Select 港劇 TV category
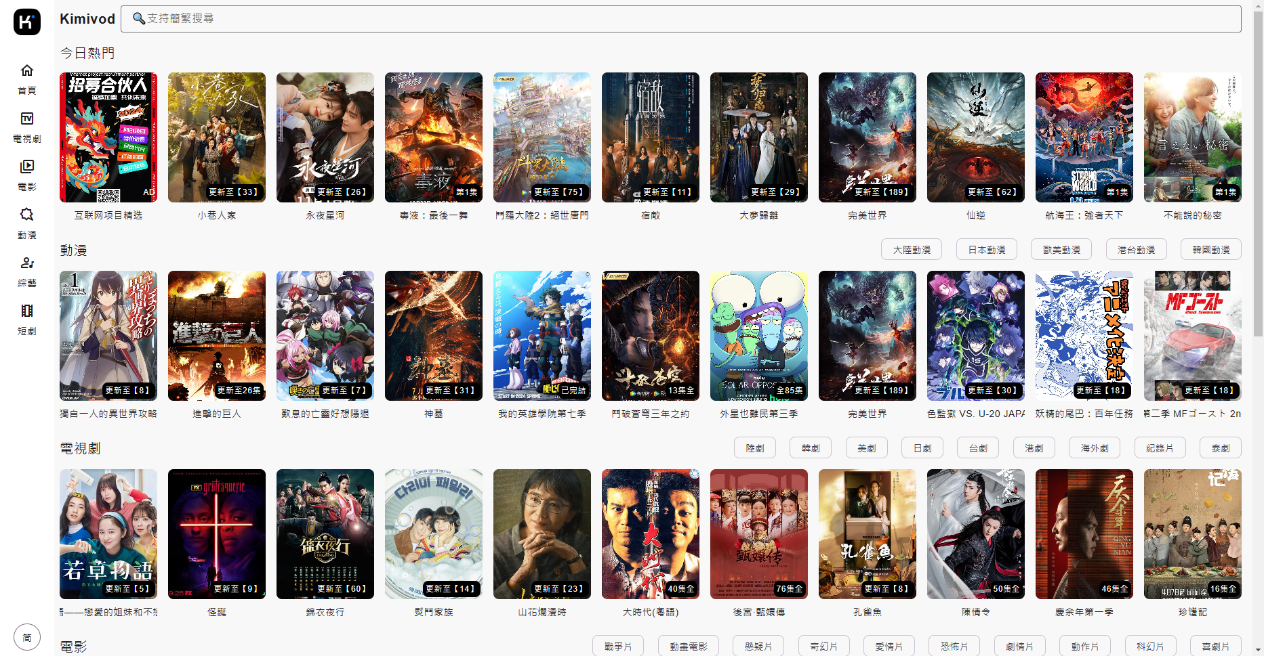 point(1034,448)
